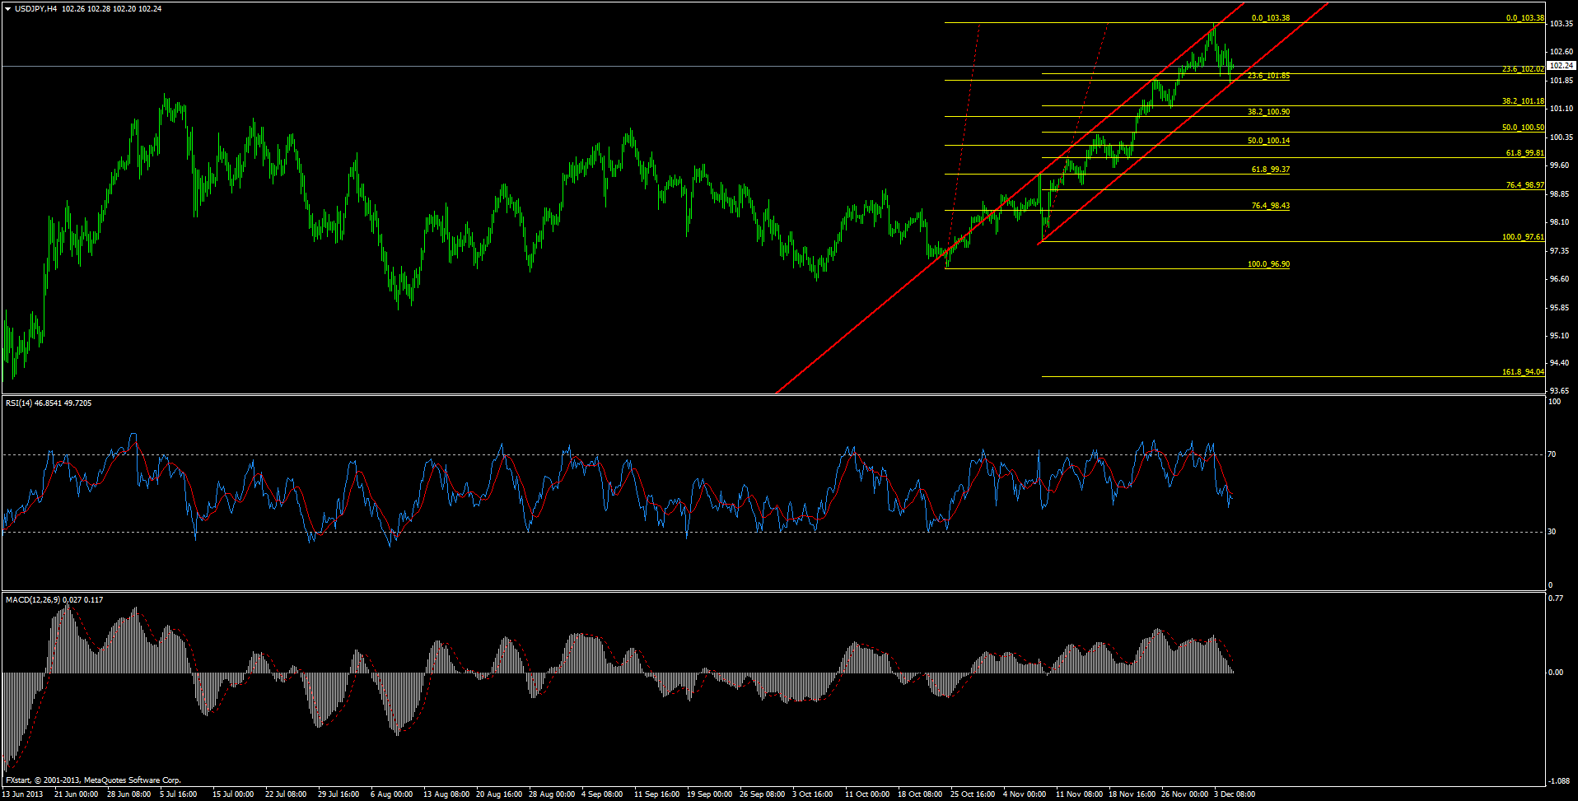The height and width of the screenshot is (801, 1578).
Task: Click price scale value 93.65
Action: click(x=1559, y=391)
